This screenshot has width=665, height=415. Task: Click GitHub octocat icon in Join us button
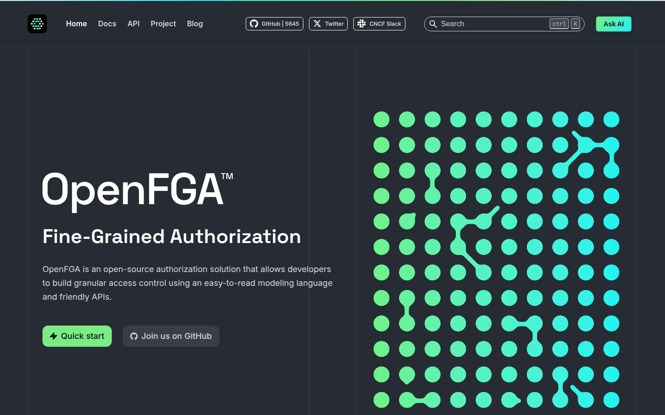(x=134, y=337)
